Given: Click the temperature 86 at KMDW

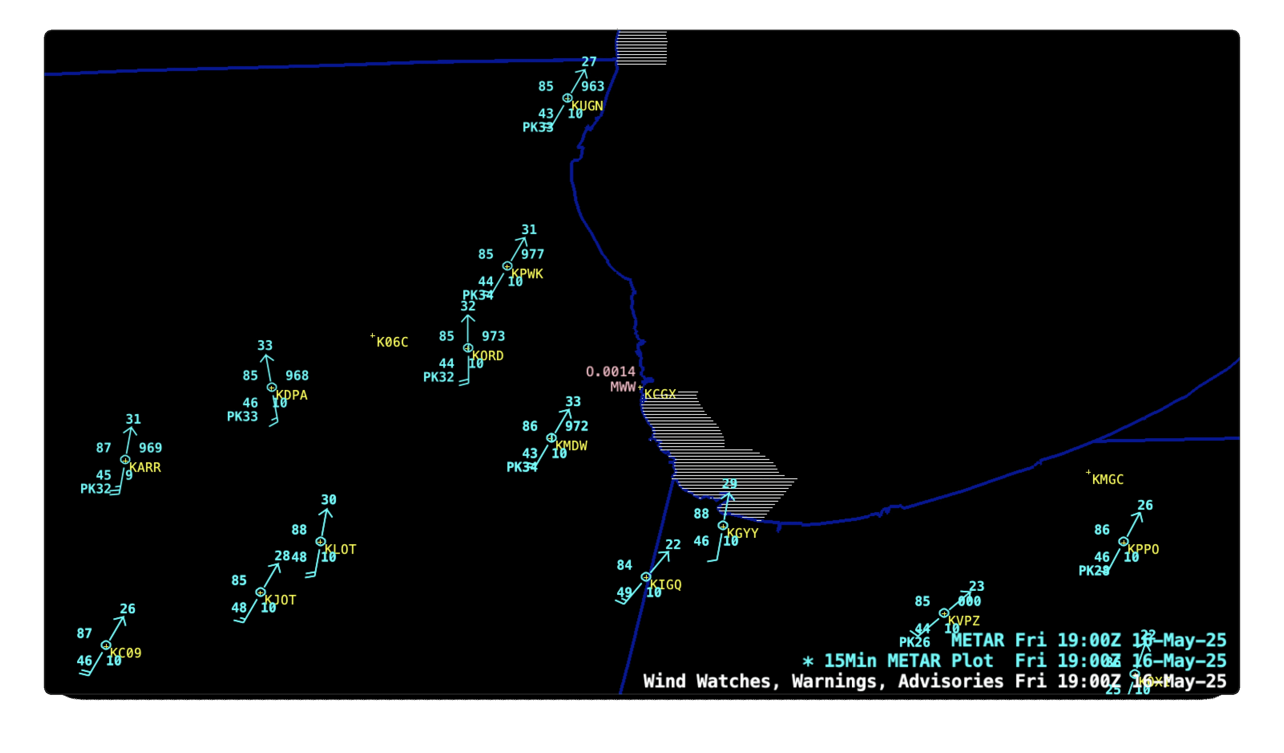Looking at the screenshot, I should coord(529,426).
